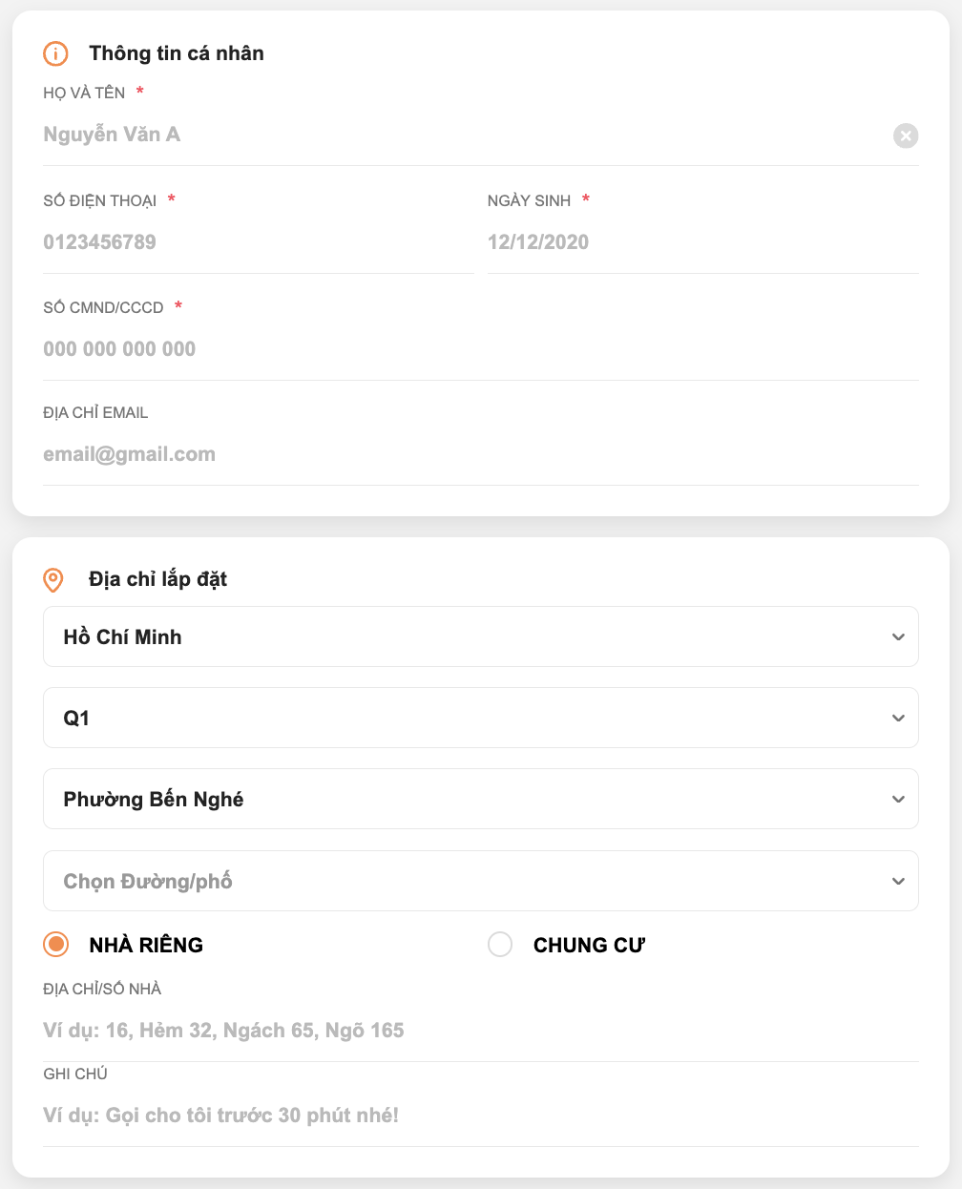Click the chevron arrow of Hồ Chí Minh dropdown
Image resolution: width=962 pixels, height=1189 pixels.
pos(898,636)
